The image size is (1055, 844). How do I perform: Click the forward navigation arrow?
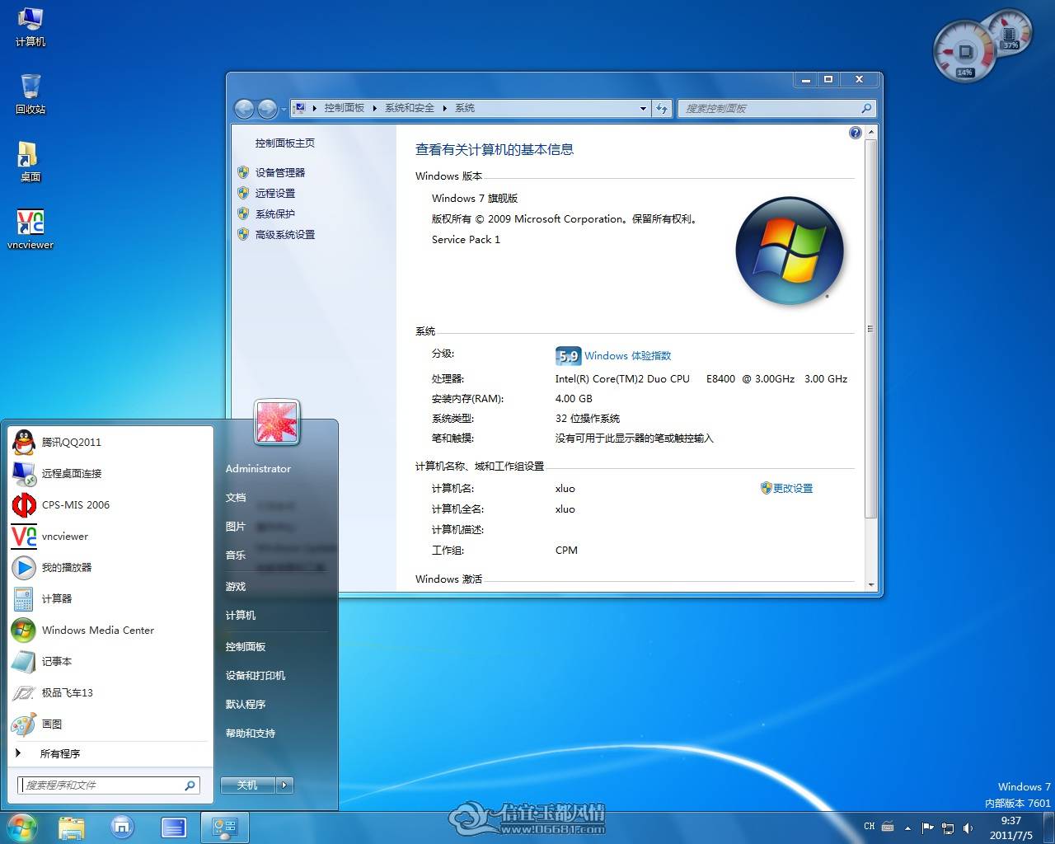click(x=267, y=108)
